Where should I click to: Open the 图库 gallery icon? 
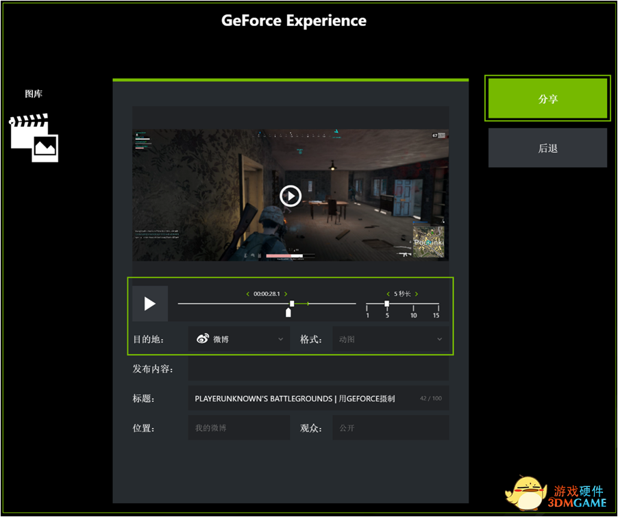pyautogui.click(x=34, y=138)
